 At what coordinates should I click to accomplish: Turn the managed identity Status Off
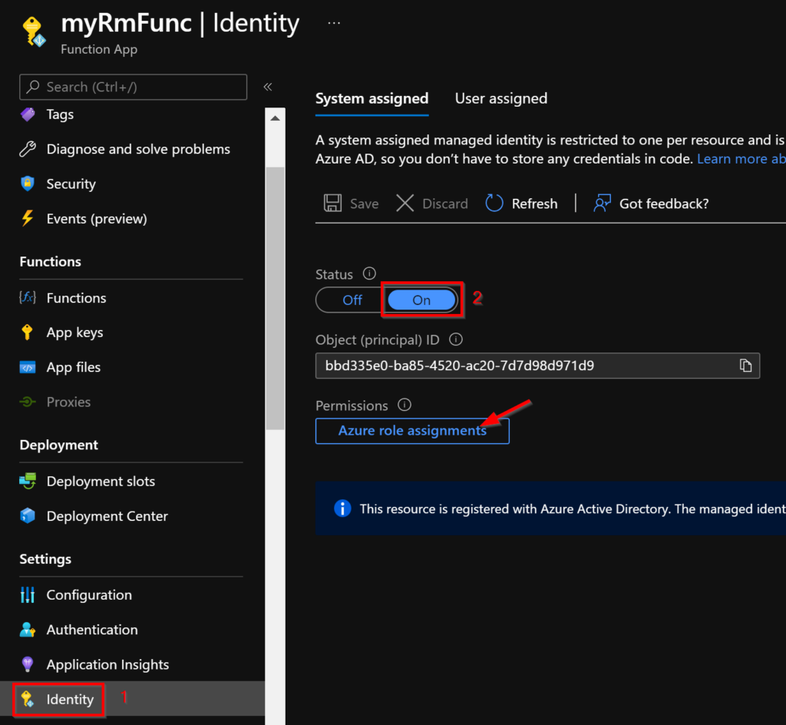pyautogui.click(x=353, y=300)
